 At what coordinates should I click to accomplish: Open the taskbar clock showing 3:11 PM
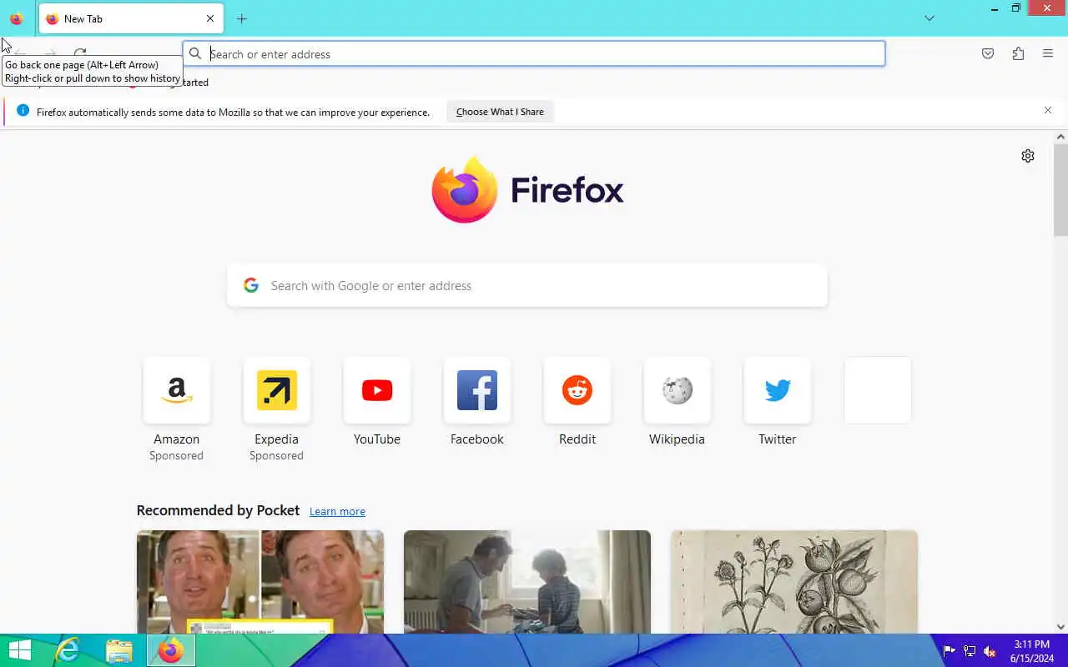1031,651
